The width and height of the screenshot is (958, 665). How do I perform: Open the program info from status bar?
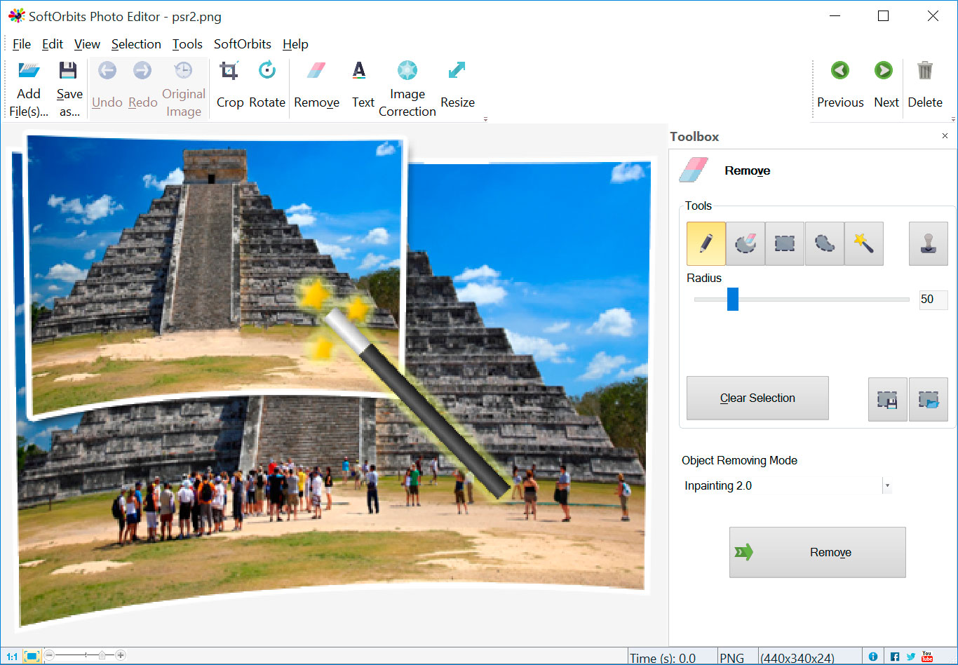(872, 655)
